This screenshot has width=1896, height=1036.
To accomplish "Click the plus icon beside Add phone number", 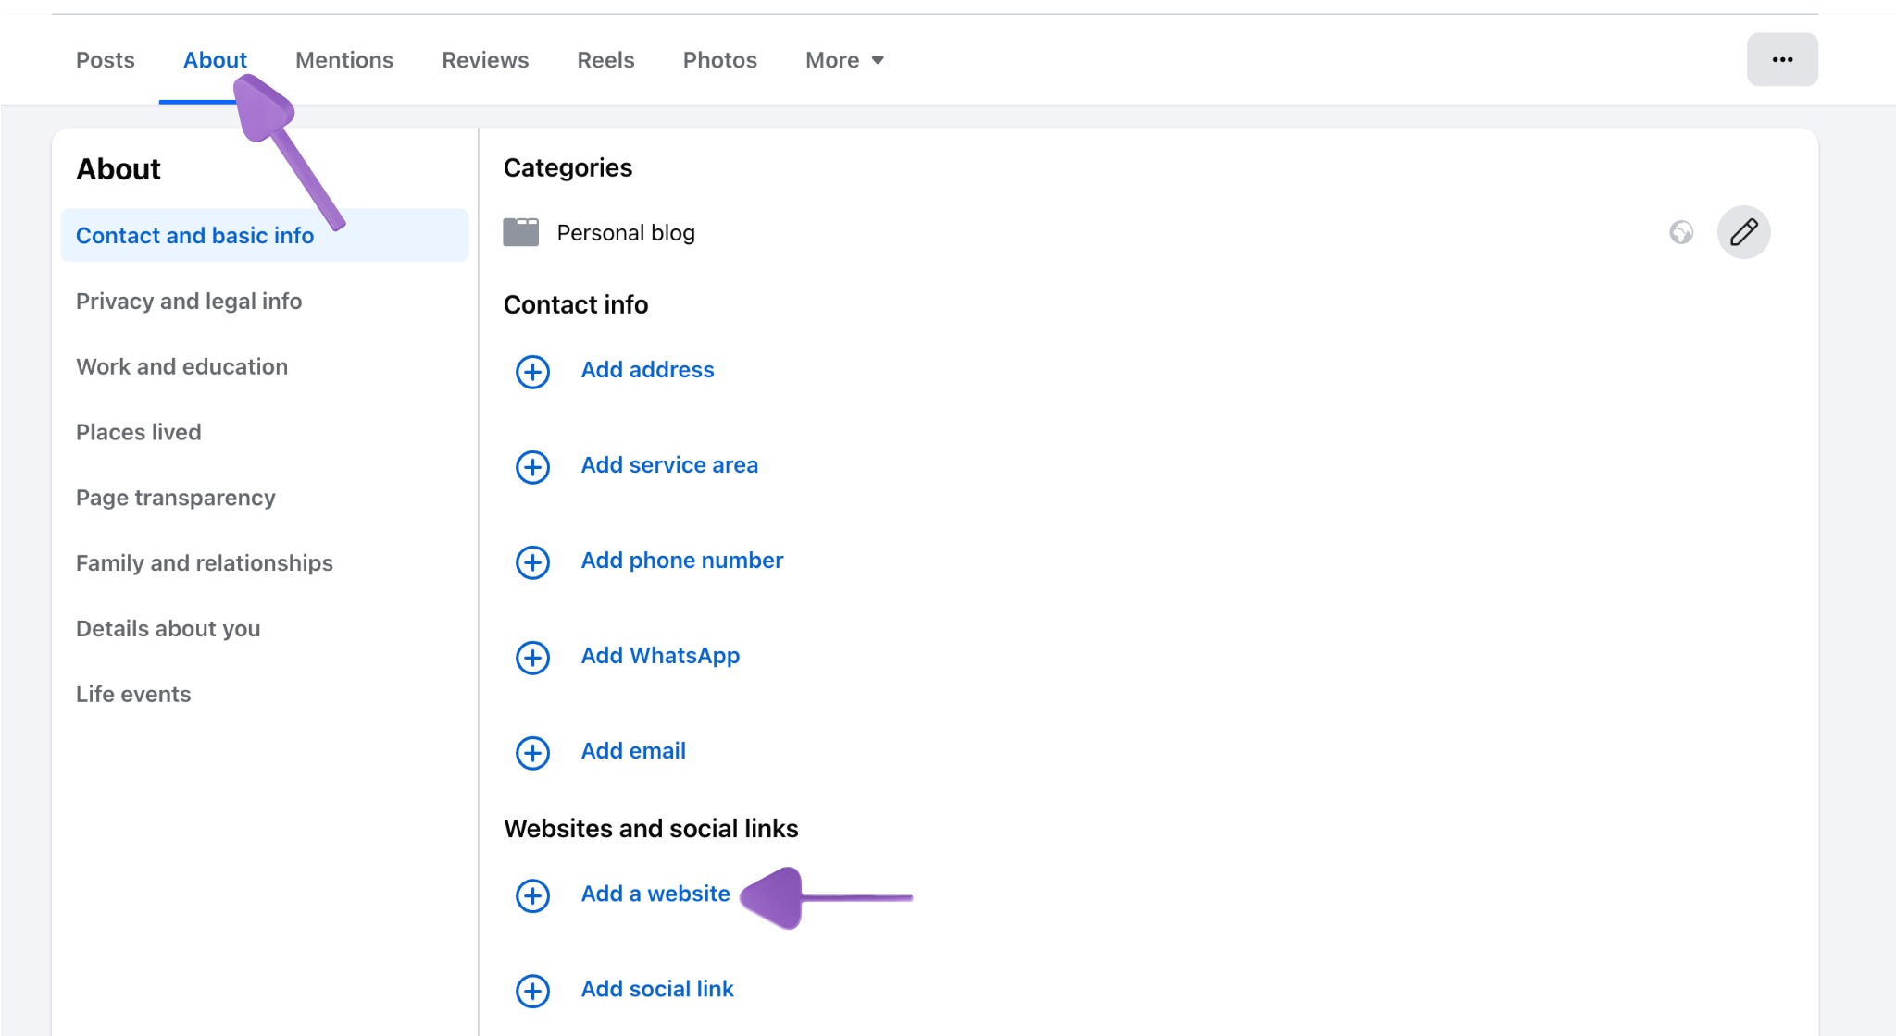I will [532, 562].
